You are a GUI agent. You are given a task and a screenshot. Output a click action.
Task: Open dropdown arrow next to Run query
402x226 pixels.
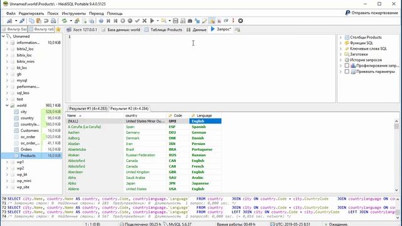[158, 21]
